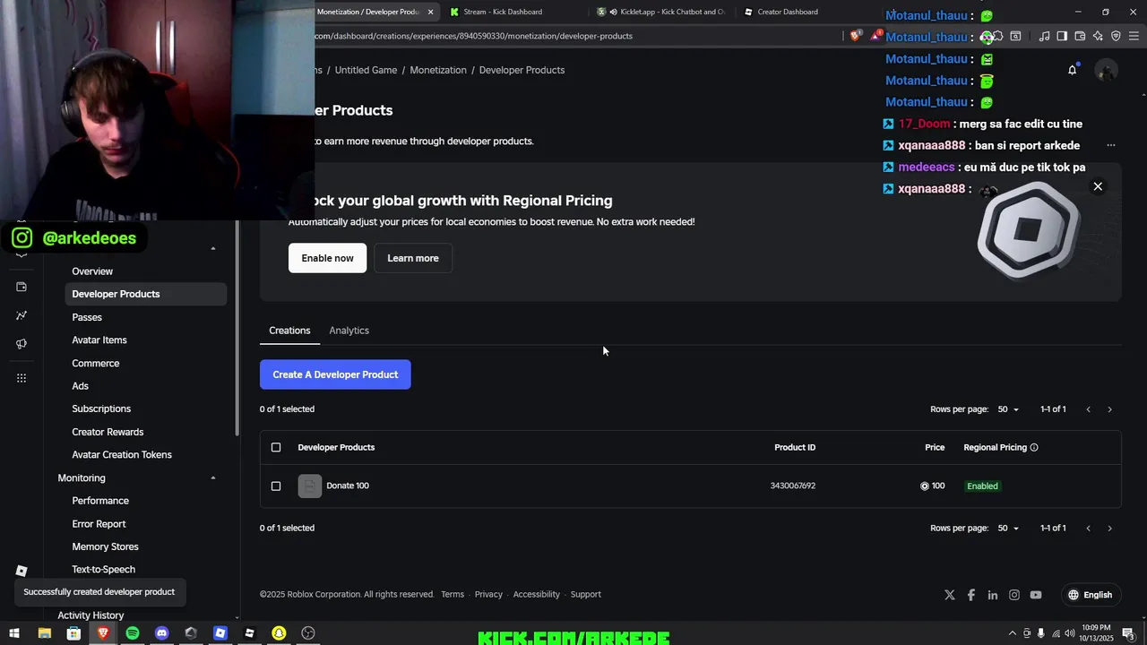The height and width of the screenshot is (645, 1147).
Task: Check the Donate 100 row checkbox
Action: (x=276, y=486)
